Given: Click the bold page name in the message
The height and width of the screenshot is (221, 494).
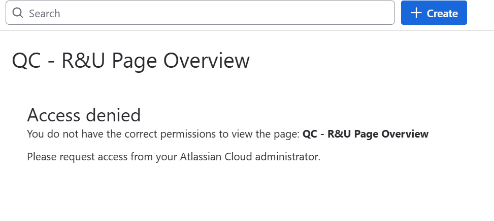Looking at the screenshot, I should (366, 134).
